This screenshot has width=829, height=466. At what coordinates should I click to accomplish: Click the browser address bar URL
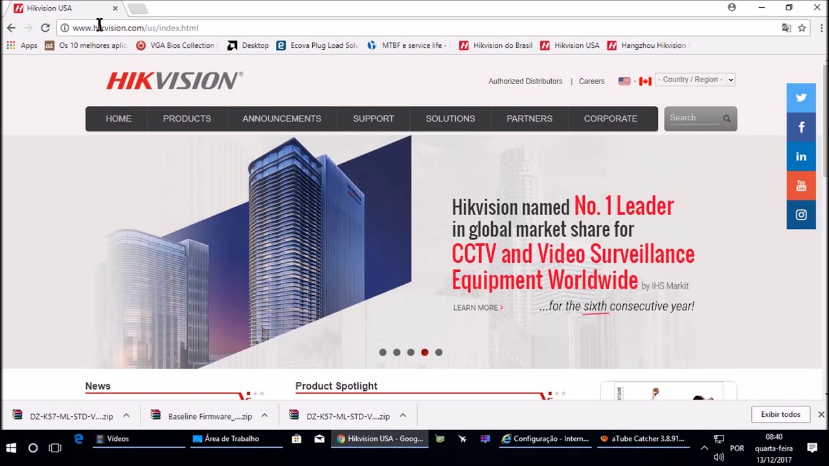[135, 28]
